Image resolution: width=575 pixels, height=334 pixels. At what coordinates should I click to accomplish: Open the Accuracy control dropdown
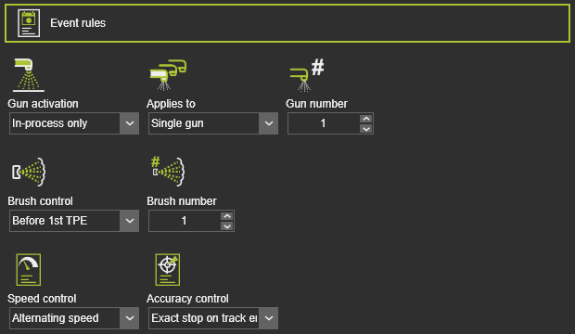213,318
